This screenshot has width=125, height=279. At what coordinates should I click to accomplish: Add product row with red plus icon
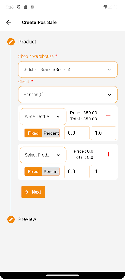[x=108, y=154]
